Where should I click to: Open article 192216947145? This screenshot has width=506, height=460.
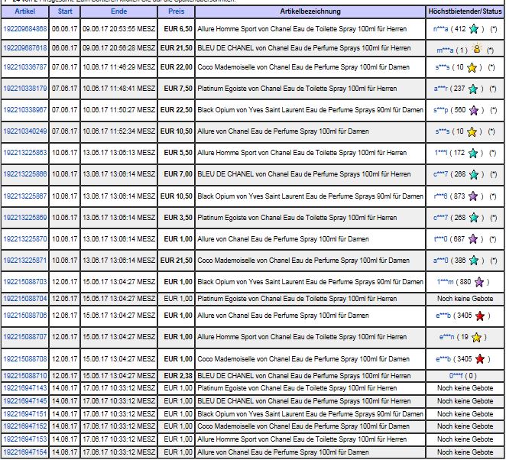click(x=25, y=401)
